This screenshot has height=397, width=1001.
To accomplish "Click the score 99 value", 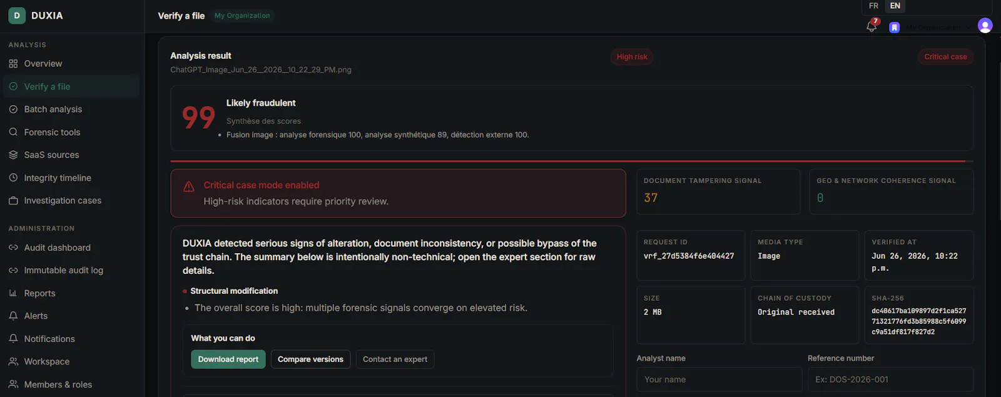I will (x=198, y=118).
